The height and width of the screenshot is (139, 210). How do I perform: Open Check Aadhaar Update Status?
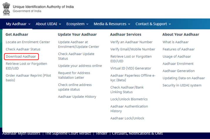click(76, 56)
